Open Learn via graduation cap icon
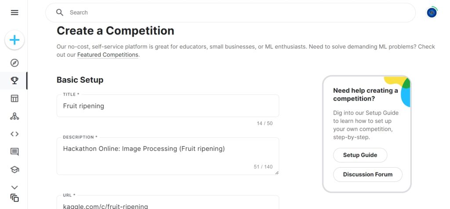The height and width of the screenshot is (209, 450). (15, 169)
